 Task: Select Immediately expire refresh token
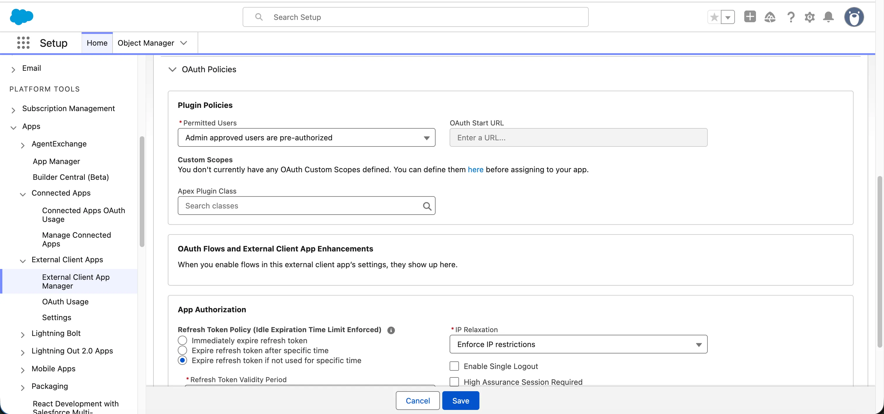click(x=182, y=341)
